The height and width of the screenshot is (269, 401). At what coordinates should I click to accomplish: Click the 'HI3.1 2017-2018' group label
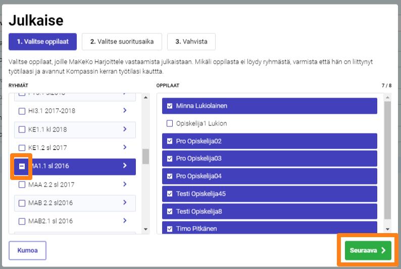pos(52,111)
